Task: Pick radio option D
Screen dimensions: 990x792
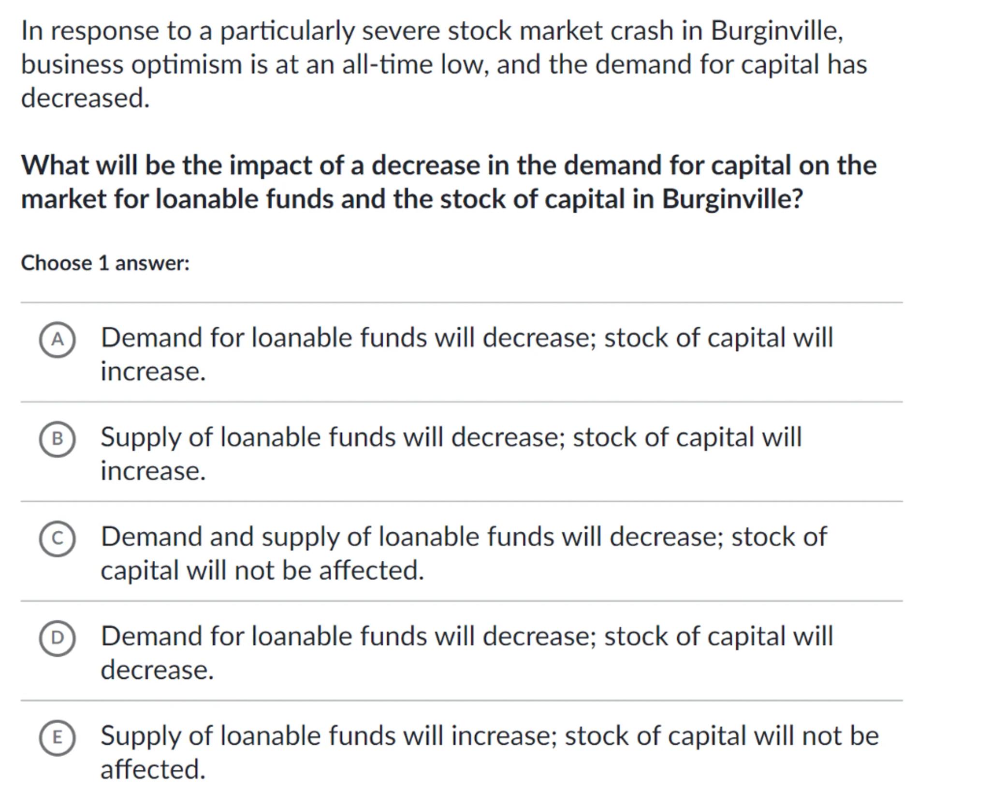Action: click(57, 638)
